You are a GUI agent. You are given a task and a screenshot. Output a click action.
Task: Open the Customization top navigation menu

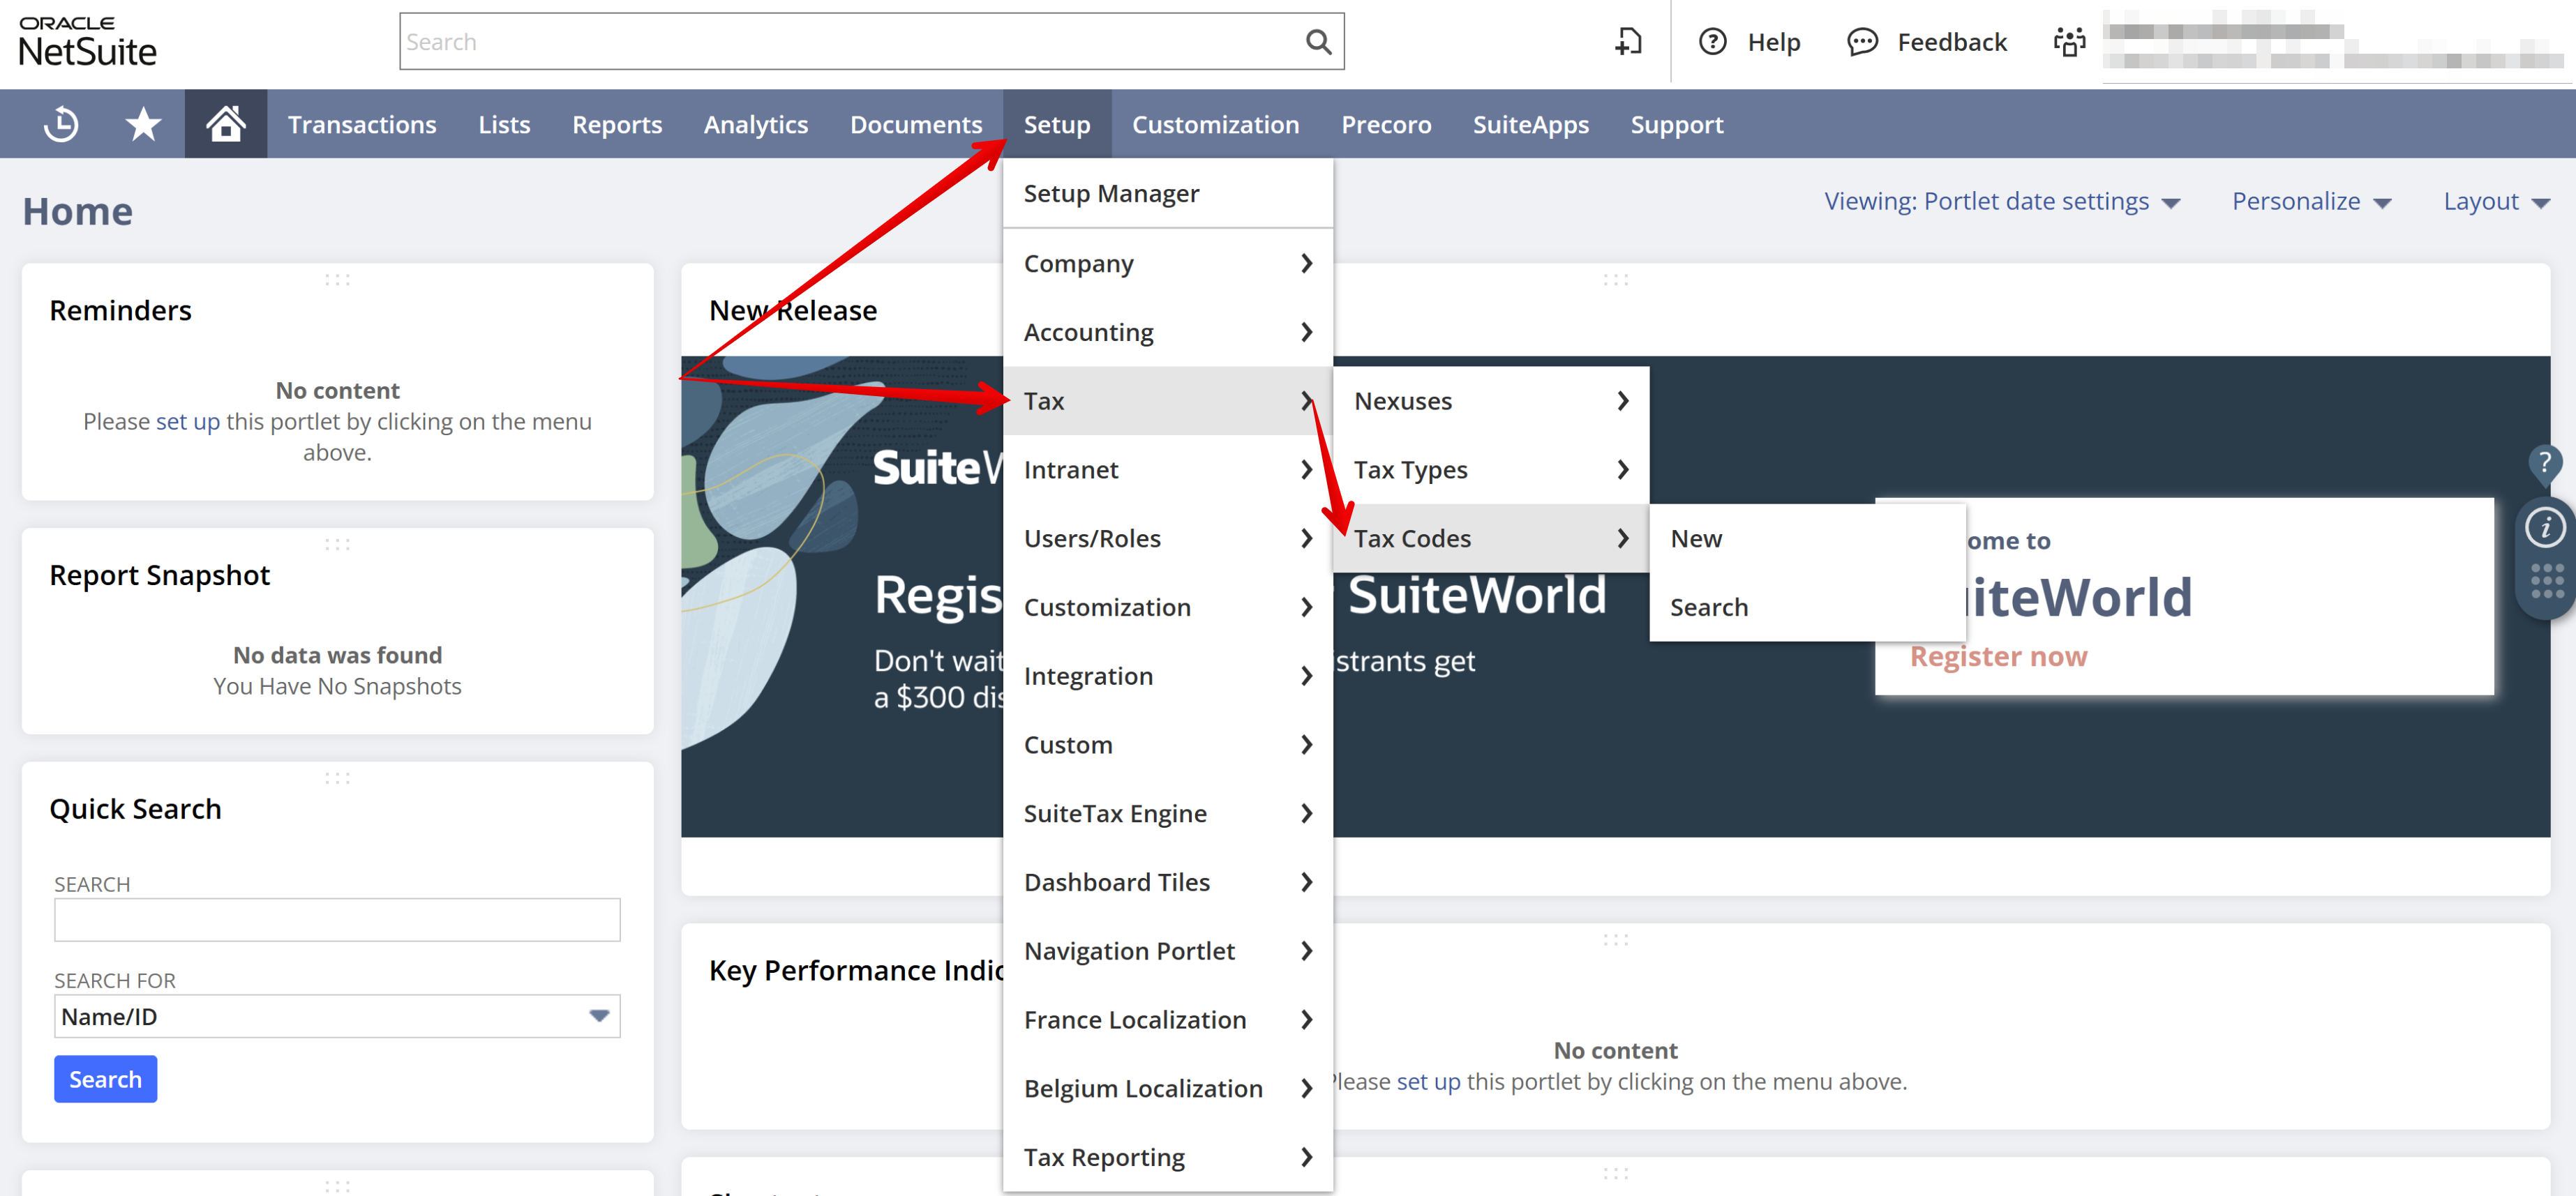pyautogui.click(x=1215, y=125)
